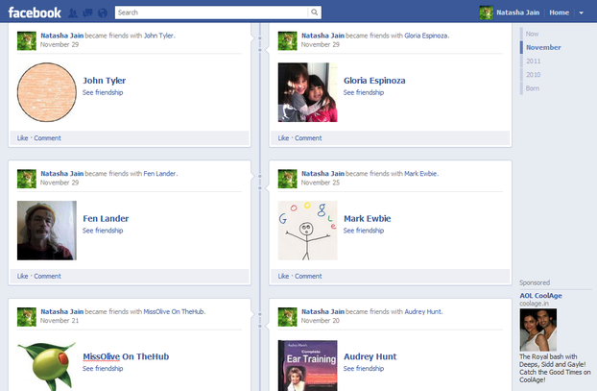See friendship with MissOlive On TheHub

point(103,369)
